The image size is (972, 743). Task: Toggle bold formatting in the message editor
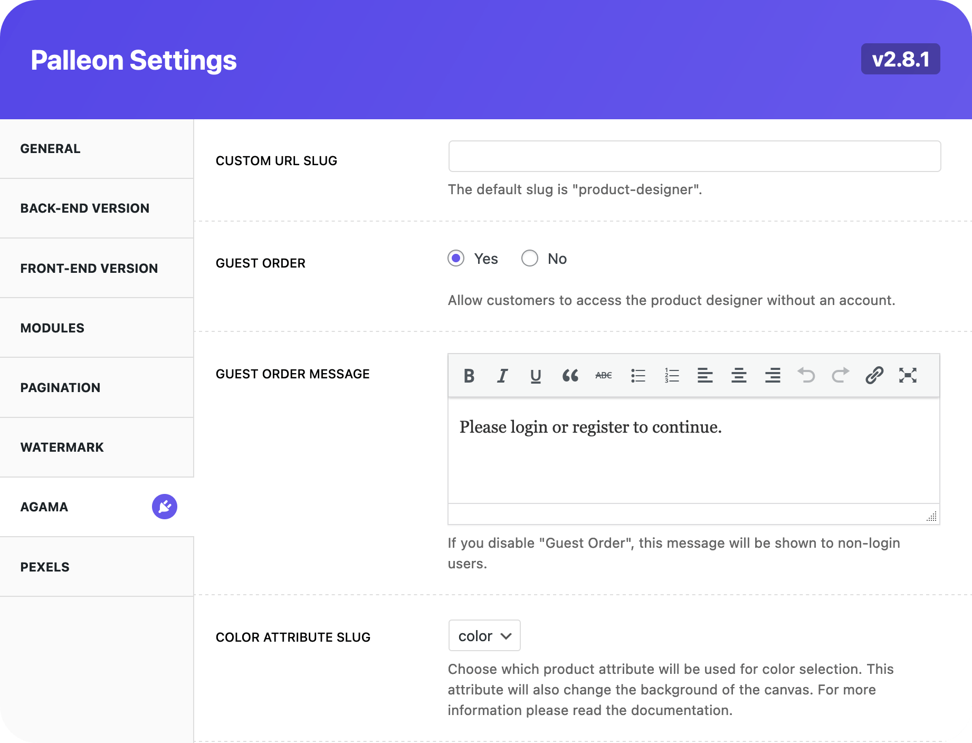[469, 376]
